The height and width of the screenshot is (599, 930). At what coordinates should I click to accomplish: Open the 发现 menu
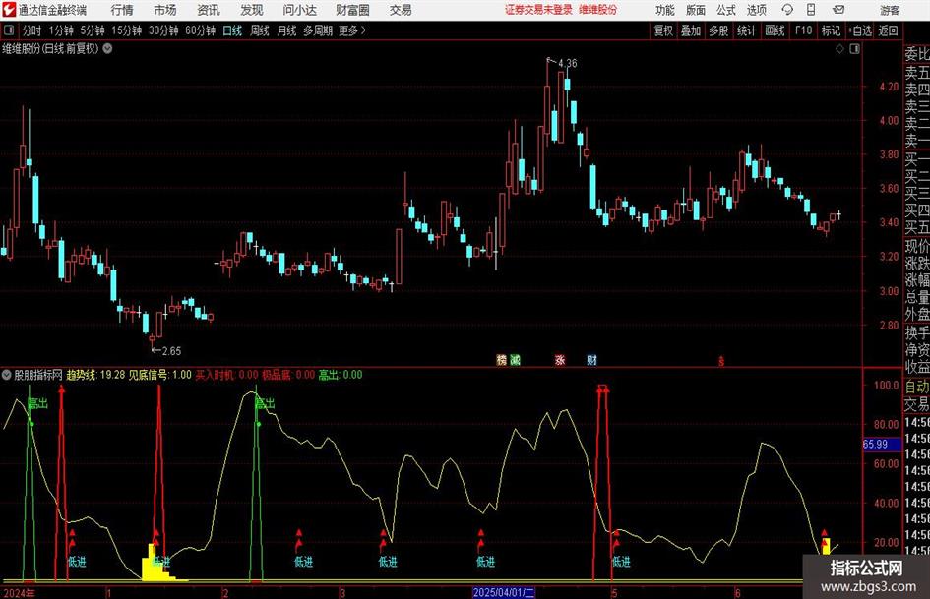tap(252, 10)
